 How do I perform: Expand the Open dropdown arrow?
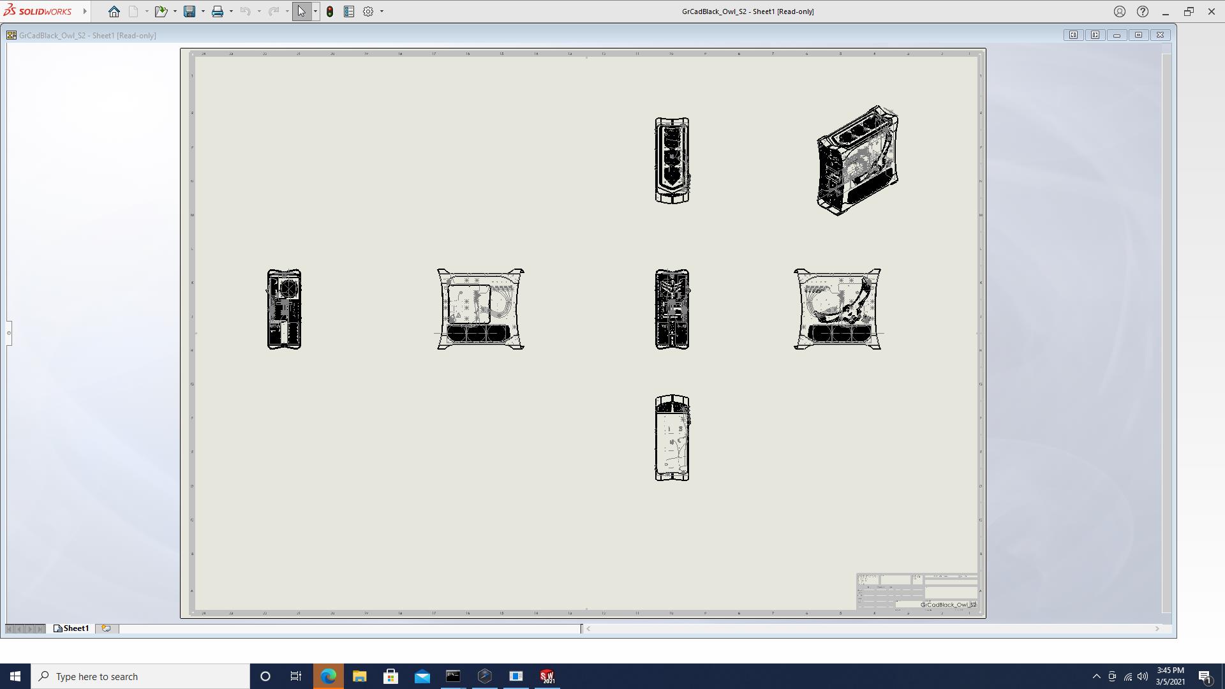click(x=175, y=11)
